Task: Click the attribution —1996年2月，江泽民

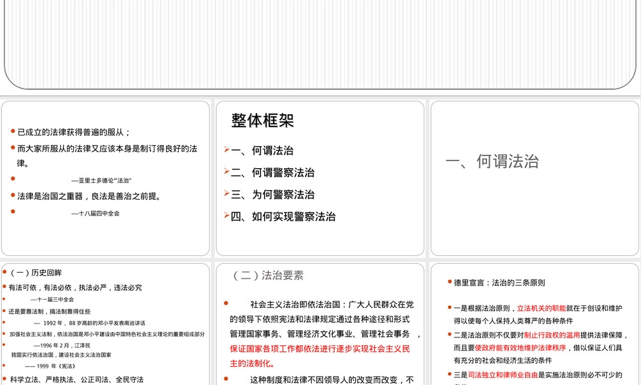Action: pyautogui.click(x=62, y=346)
